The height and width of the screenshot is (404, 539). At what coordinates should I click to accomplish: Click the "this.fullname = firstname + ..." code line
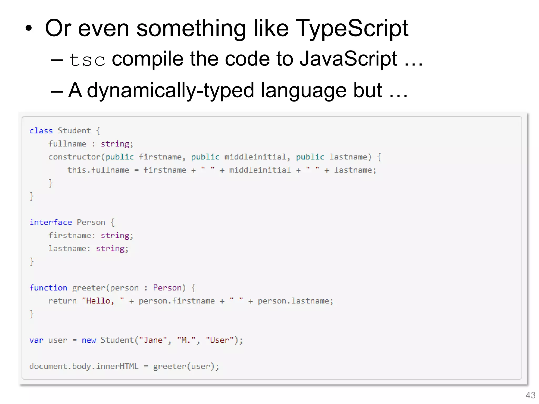(222, 170)
